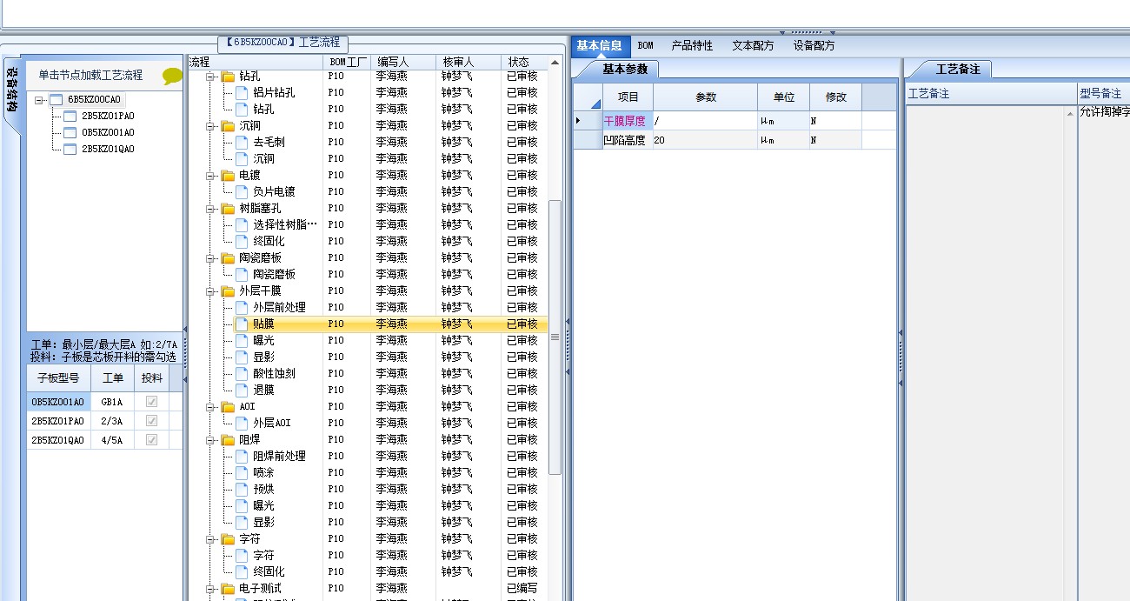The width and height of the screenshot is (1130, 601).
Task: Click the 外层前处理 page icon
Action: (242, 307)
